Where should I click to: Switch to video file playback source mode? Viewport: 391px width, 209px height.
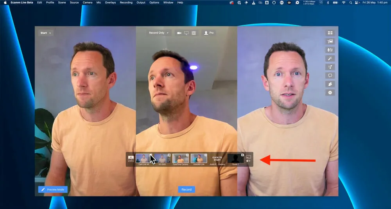click(x=194, y=33)
